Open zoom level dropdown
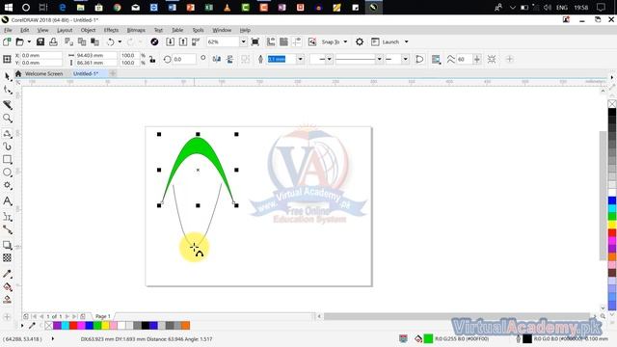617x347 pixels. 243,41
